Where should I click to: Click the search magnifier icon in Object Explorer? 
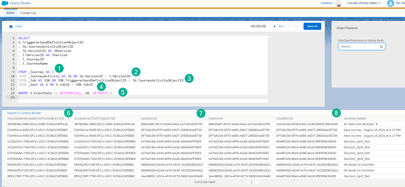click(381, 47)
